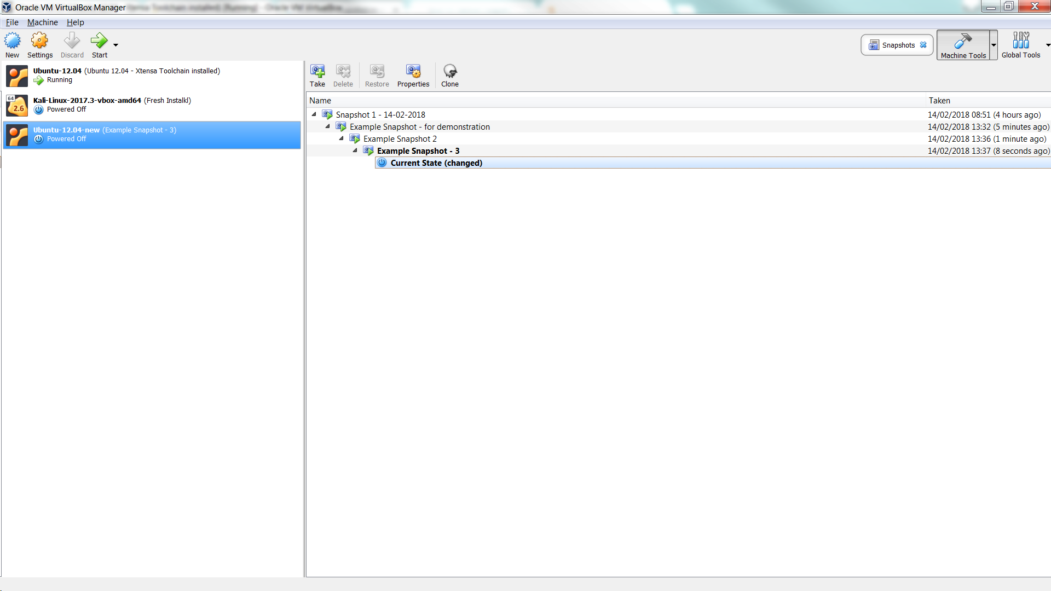
Task: Select the Kali-Linux-2017.3-vbox-amd64 machine
Action: coord(109,106)
